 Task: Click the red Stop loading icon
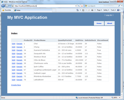coord(82,6)
